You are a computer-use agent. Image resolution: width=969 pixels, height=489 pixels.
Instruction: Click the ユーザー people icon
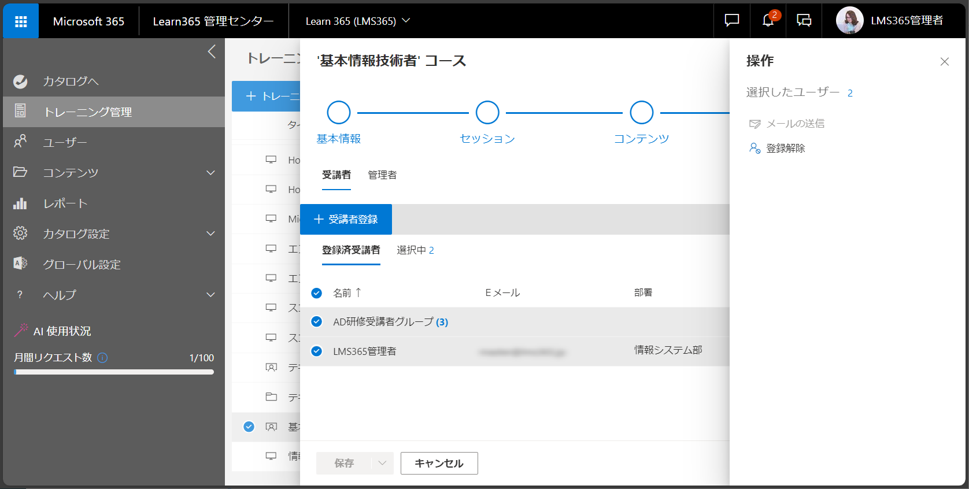click(20, 141)
